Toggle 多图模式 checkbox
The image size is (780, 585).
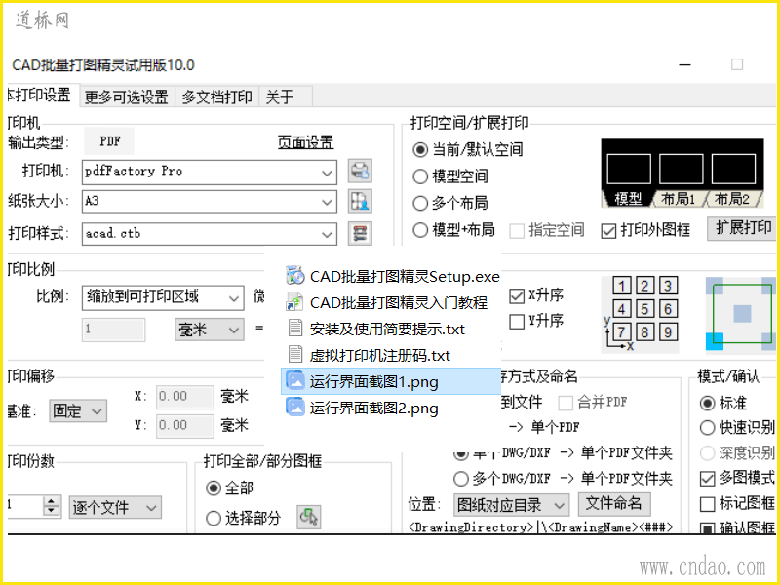pyautogui.click(x=708, y=479)
